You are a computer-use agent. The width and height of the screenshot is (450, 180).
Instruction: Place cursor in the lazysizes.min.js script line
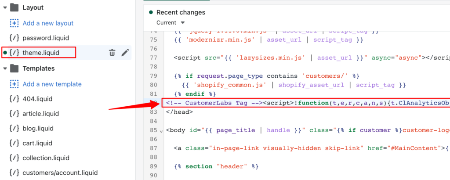coord(312,58)
